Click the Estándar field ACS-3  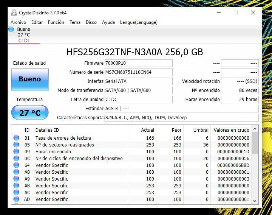[181, 109]
